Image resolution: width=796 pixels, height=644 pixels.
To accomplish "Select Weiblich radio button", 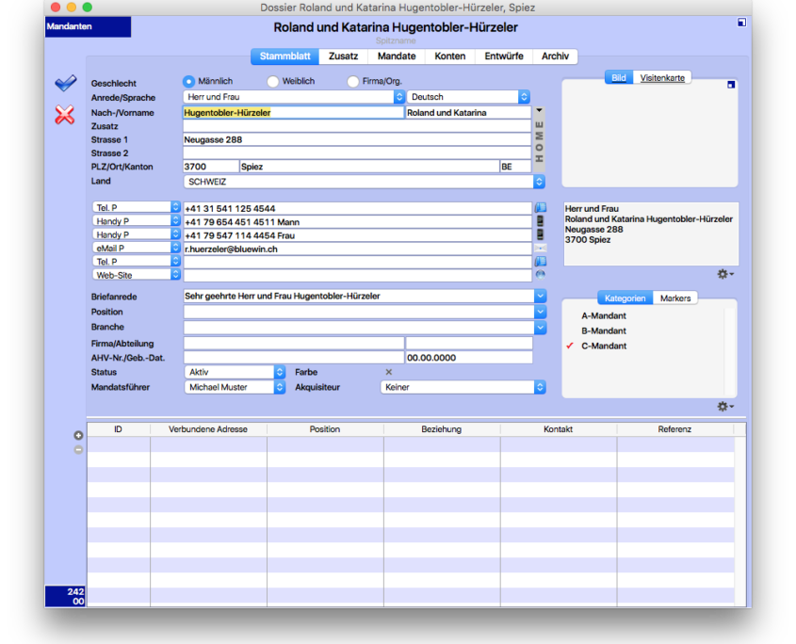I will pyautogui.click(x=273, y=81).
